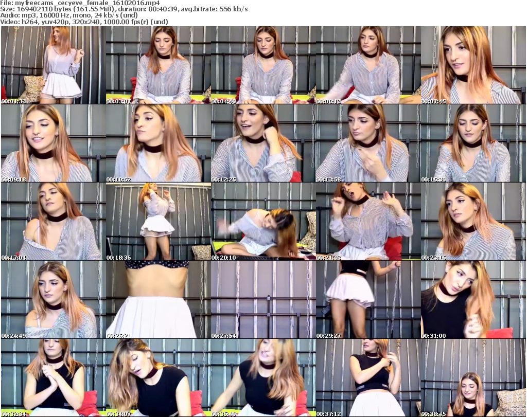
Task: Click the Video: h264 info line
Action: pos(84,22)
